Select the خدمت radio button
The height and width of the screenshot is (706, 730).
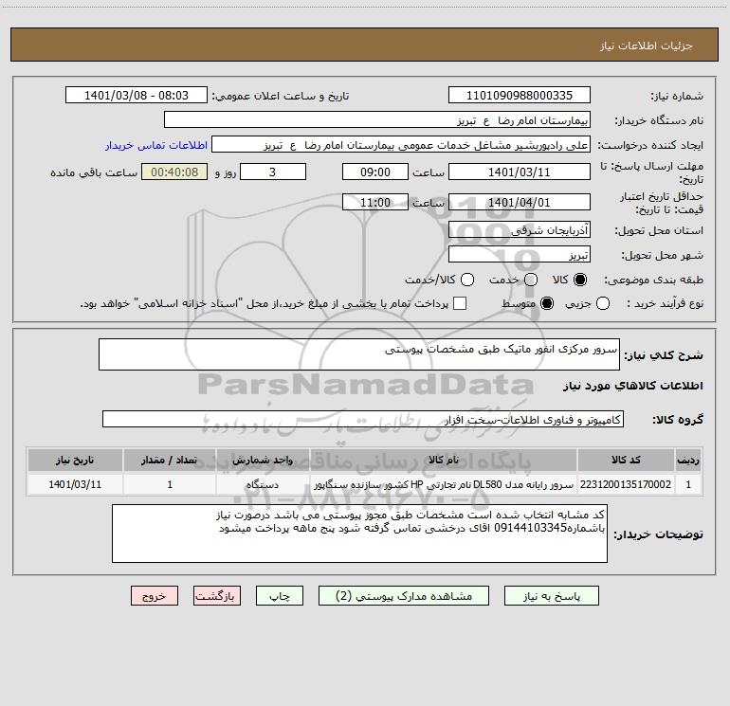point(531,280)
